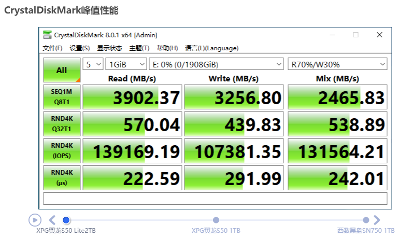
Task: Open the test count dropdown showing 5
Action: (93, 64)
